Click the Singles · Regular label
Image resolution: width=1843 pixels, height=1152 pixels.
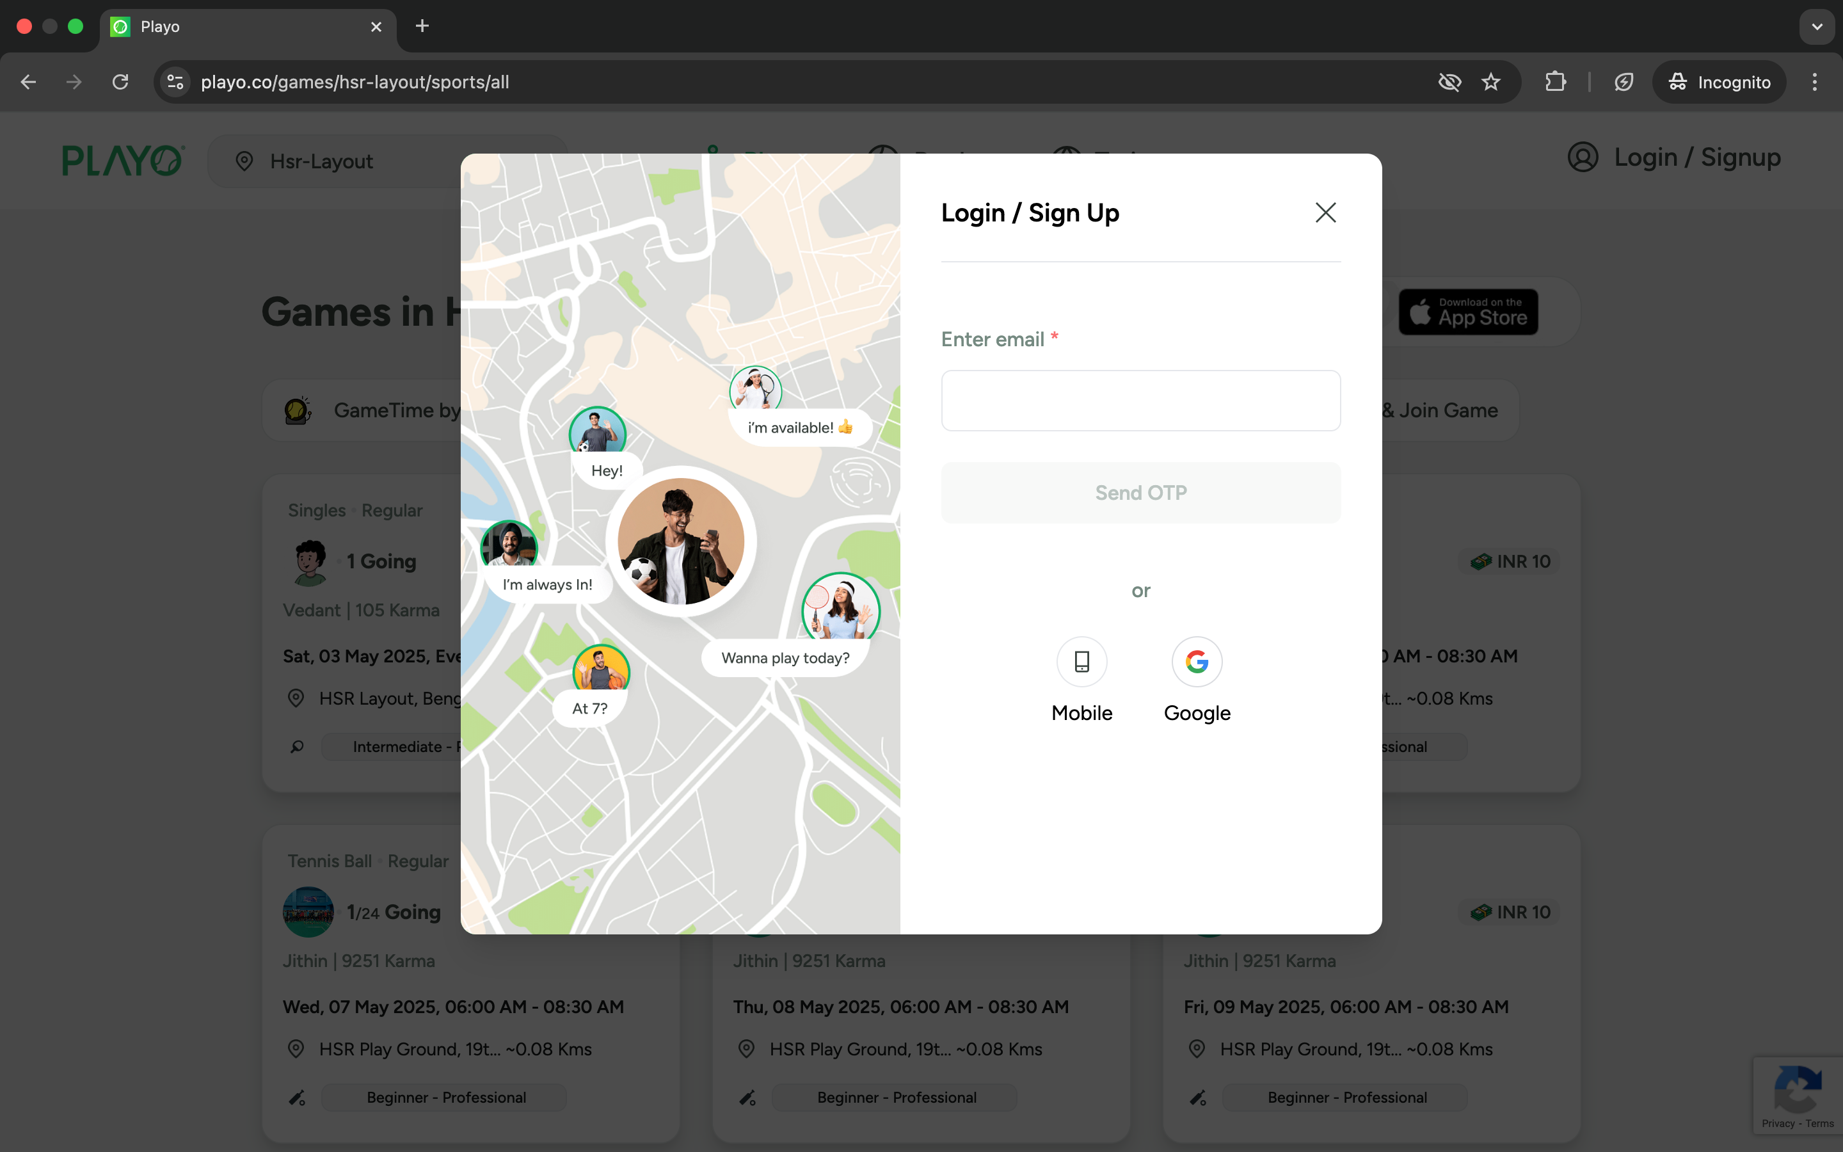tap(355, 511)
